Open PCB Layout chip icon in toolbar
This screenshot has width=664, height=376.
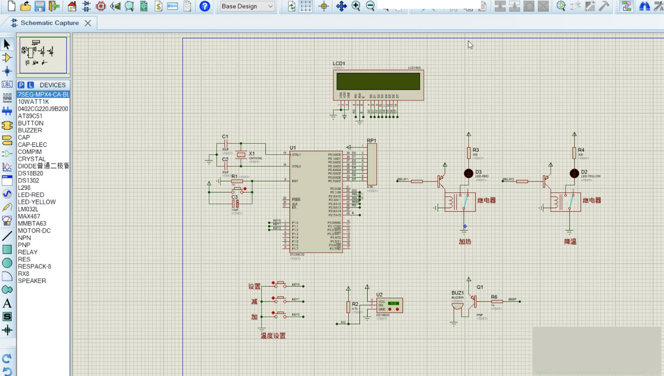(x=101, y=6)
